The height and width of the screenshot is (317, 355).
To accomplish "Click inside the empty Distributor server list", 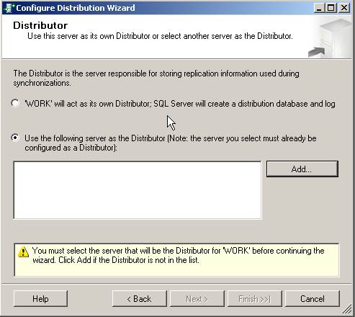I will (x=138, y=190).
